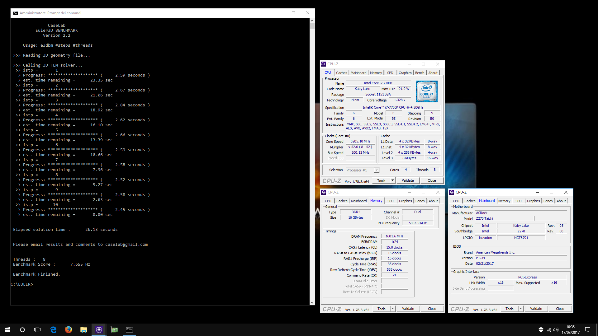The height and width of the screenshot is (336, 598).
Task: Open the Action Center notifications icon
Action: (588, 330)
